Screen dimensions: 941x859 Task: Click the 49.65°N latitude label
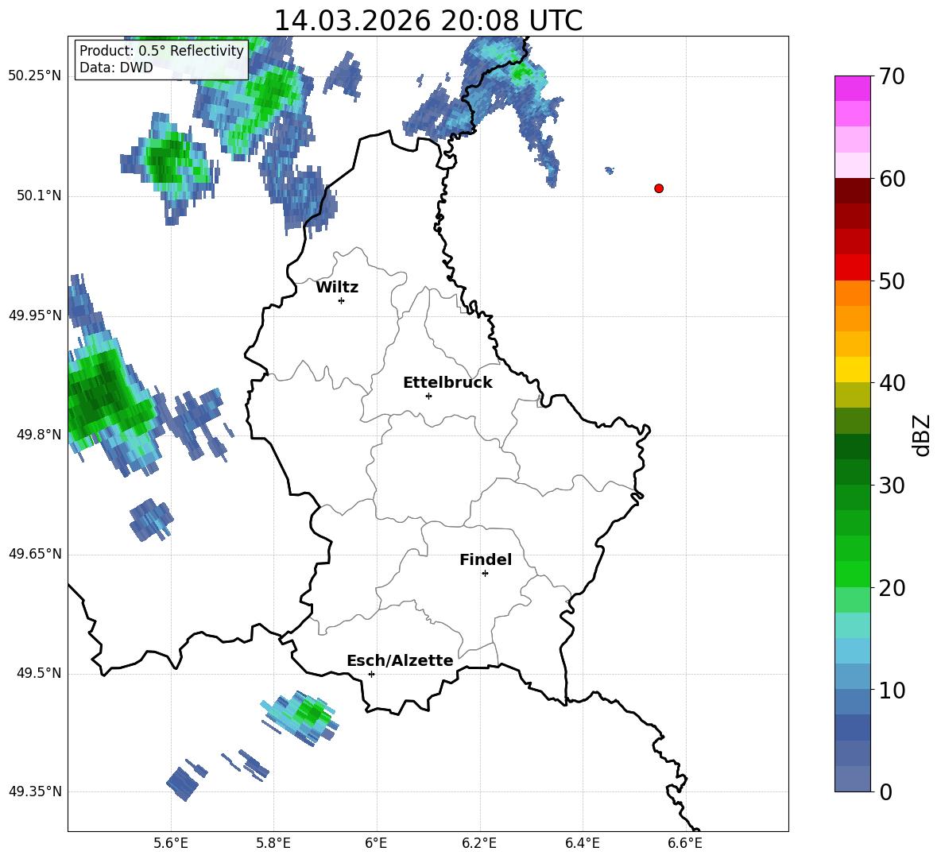[35, 554]
